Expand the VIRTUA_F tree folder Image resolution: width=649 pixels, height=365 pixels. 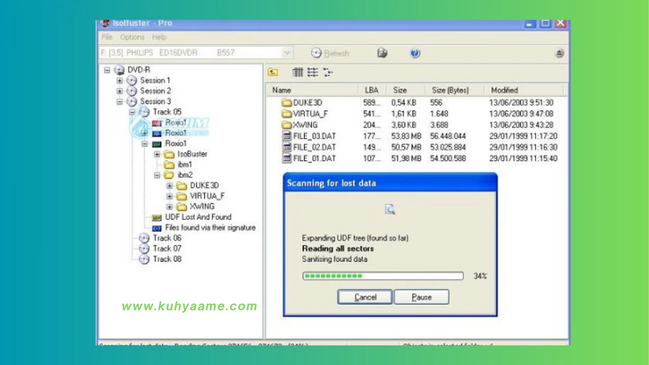click(169, 196)
